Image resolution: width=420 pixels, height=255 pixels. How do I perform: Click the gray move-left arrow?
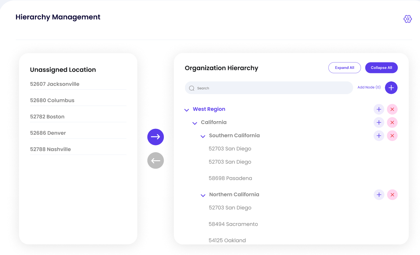pyautogui.click(x=155, y=160)
